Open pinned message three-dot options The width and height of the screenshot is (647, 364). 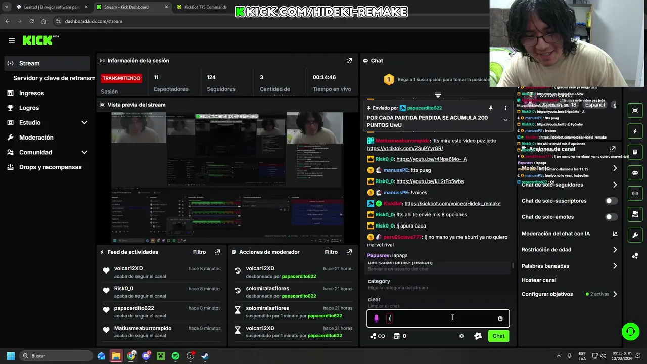pyautogui.click(x=505, y=108)
